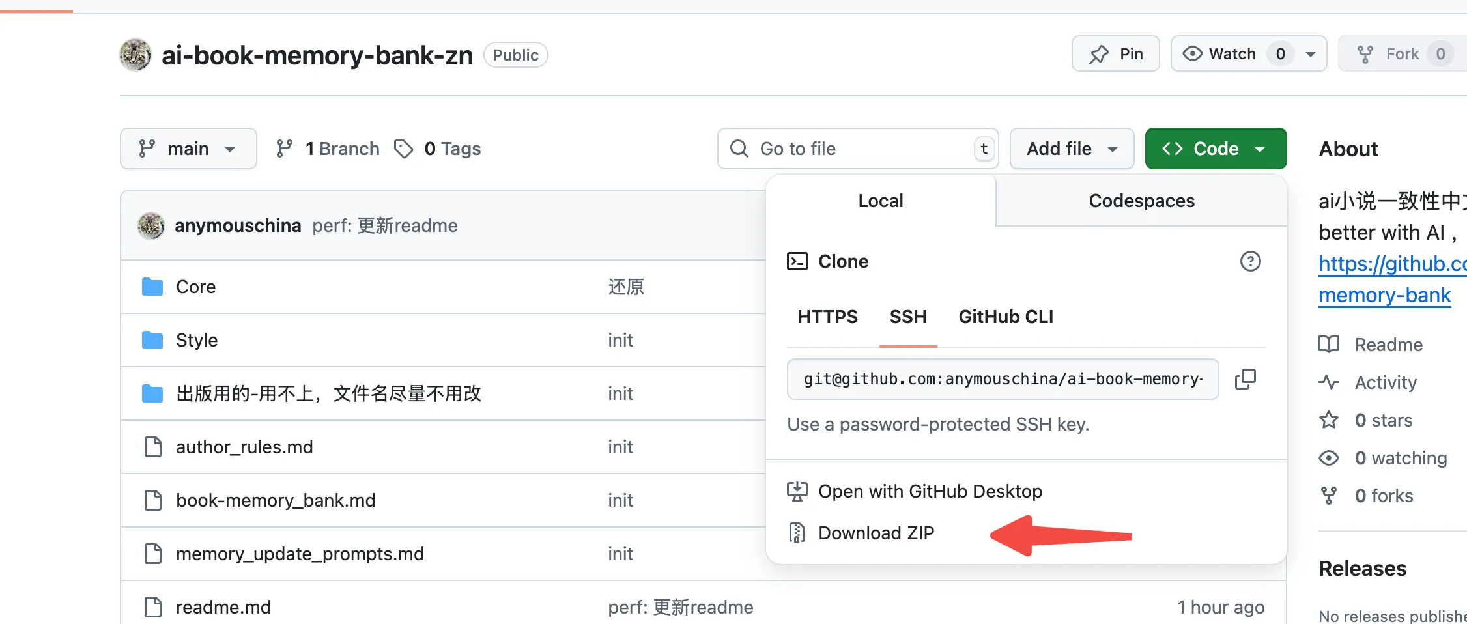This screenshot has width=1467, height=624.
Task: Open the anymouschina commit author link
Action: pos(238,225)
